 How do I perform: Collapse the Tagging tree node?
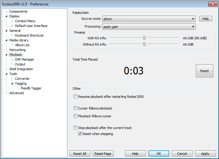[x=12, y=83]
